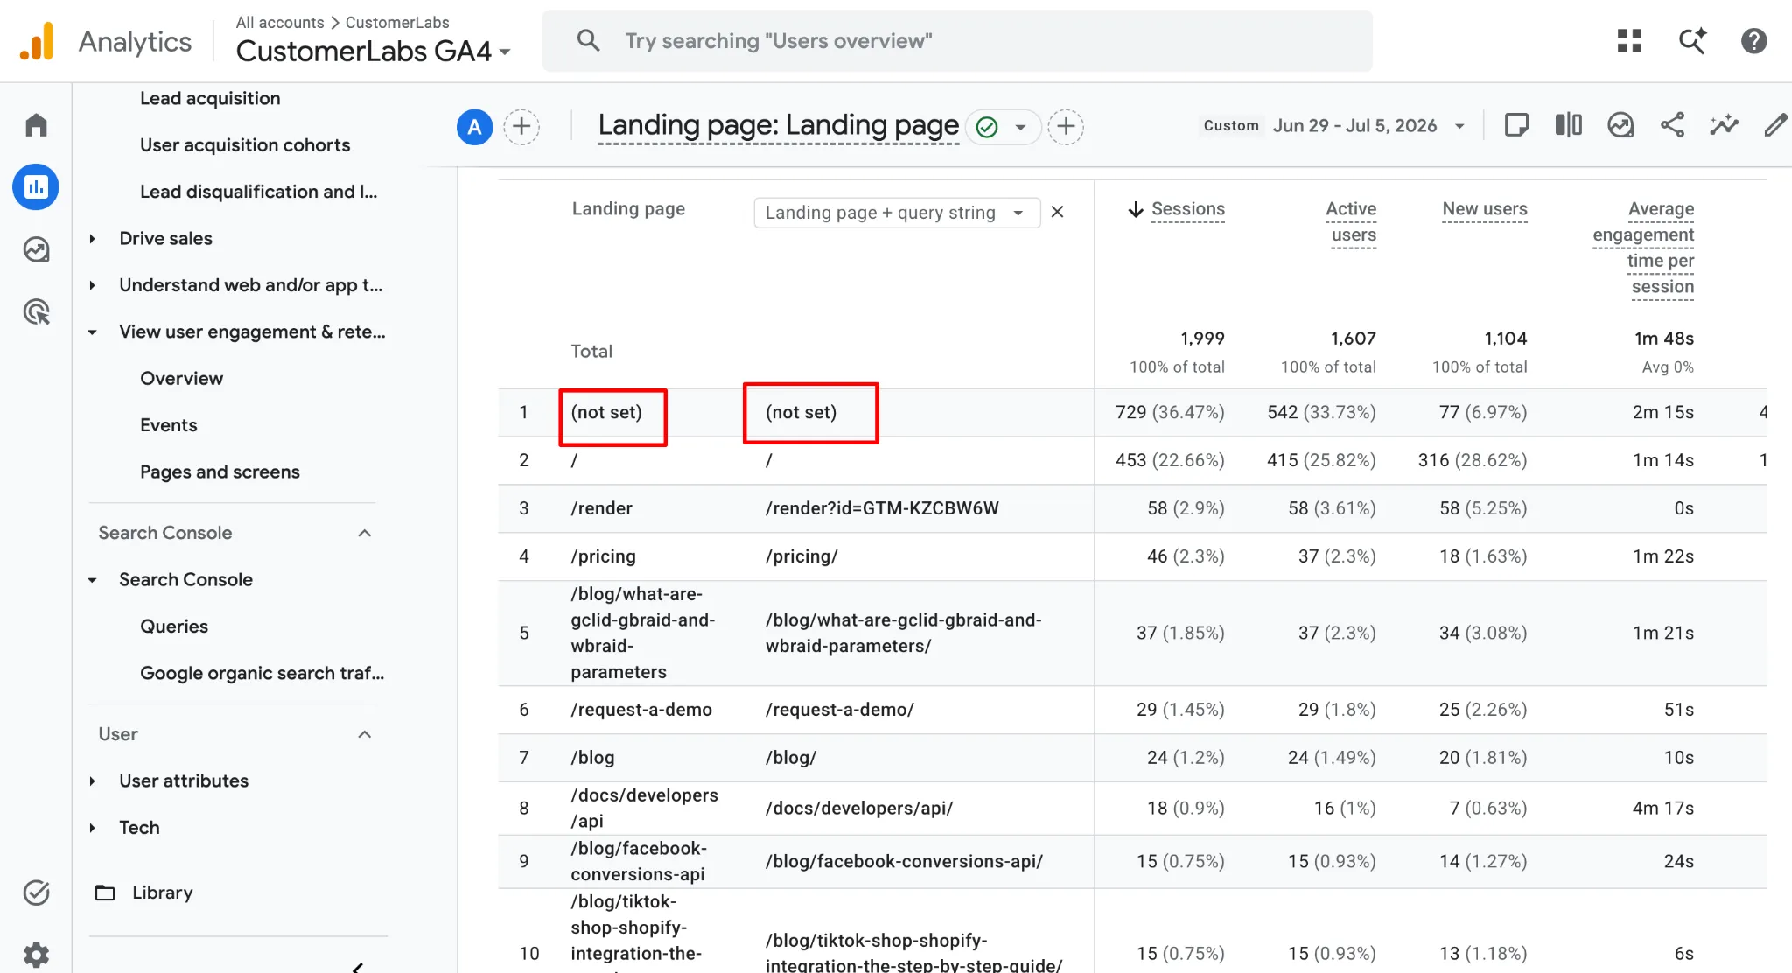This screenshot has width=1792, height=973.
Task: Sort by Sessions down arrow
Action: tap(1136, 209)
